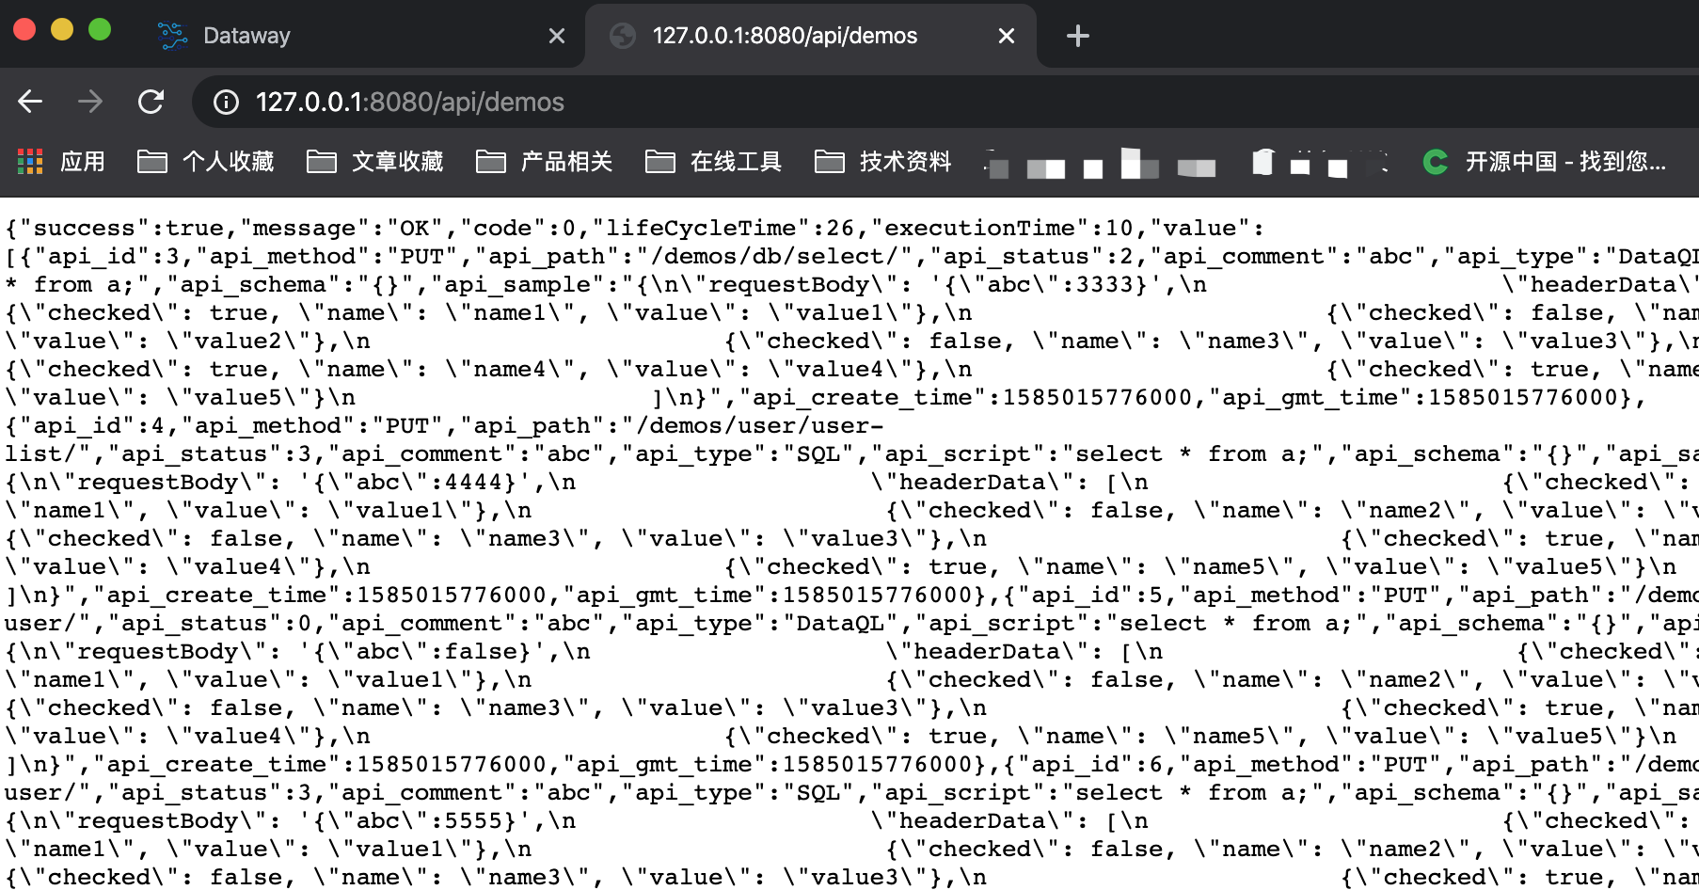Open a new tab with the plus button
The image size is (1699, 890).
click(1077, 35)
